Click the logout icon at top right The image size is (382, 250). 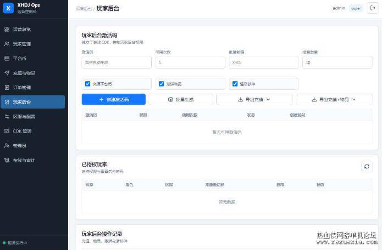[x=373, y=8]
